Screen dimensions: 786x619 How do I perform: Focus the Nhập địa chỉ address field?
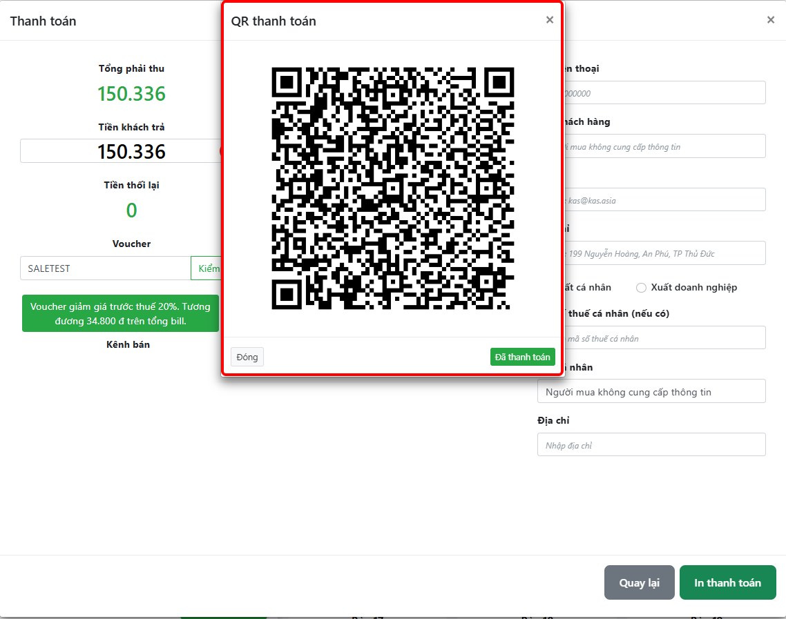(x=651, y=445)
